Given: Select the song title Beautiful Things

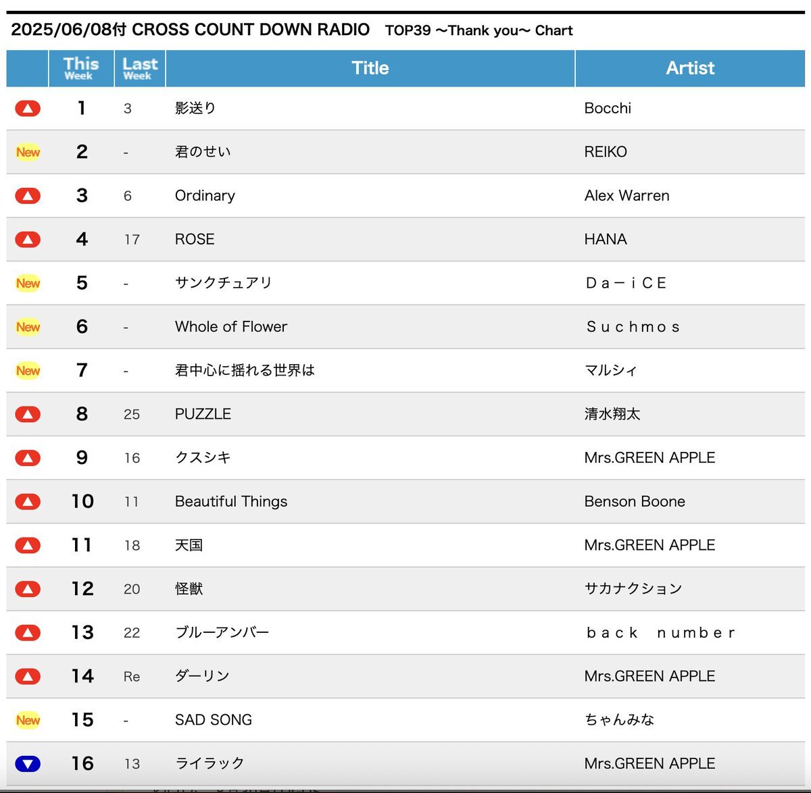Looking at the screenshot, I should (x=231, y=501).
